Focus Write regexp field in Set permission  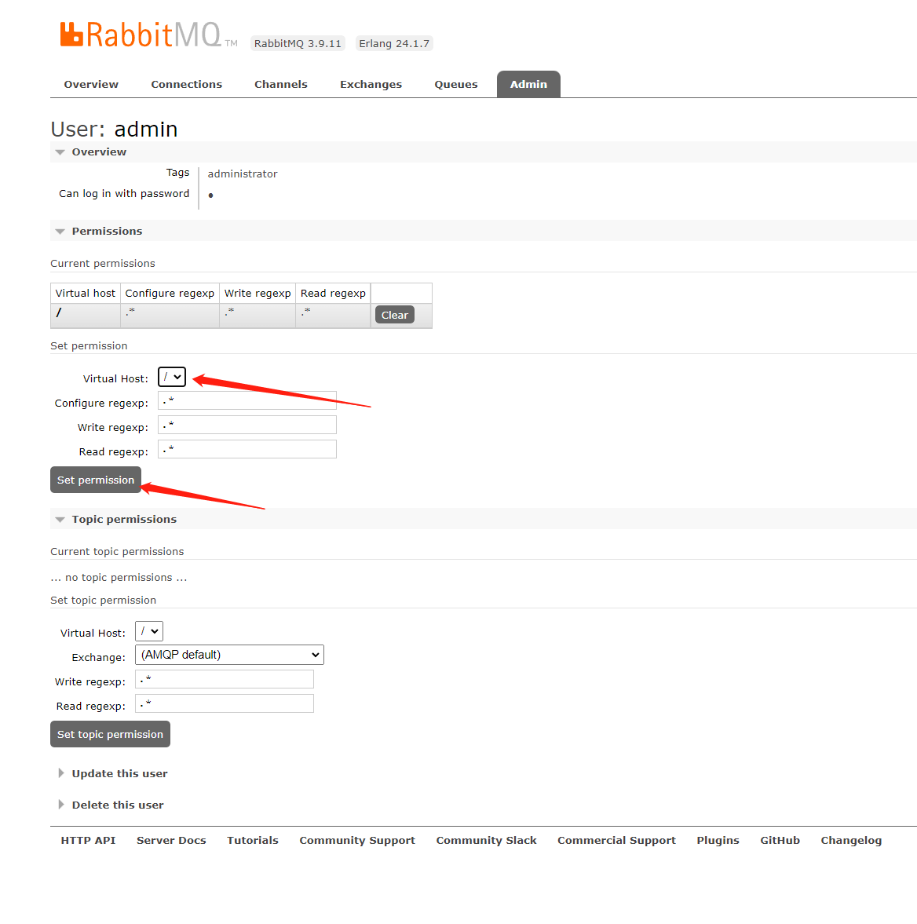(247, 425)
